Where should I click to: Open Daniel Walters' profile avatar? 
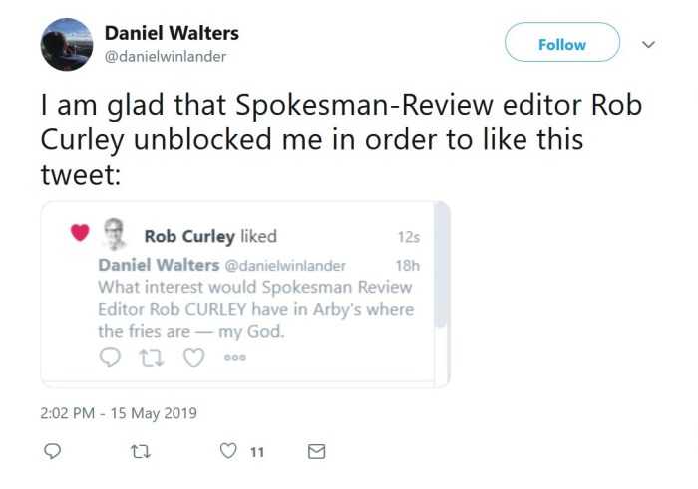68,44
